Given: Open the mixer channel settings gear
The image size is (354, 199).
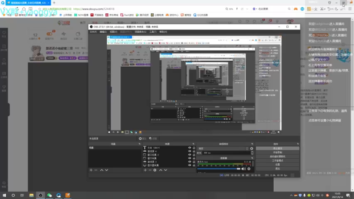Looking at the screenshot, I should point(249,169).
